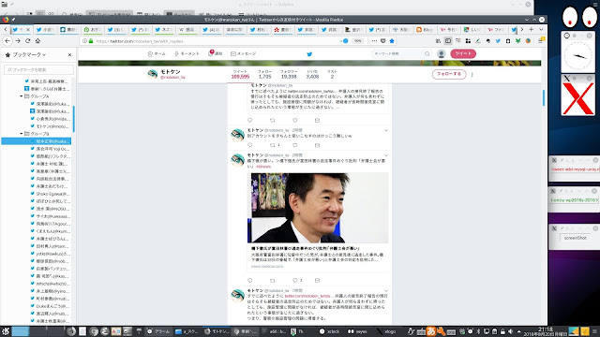
Task: Open the KDE application launcher in taskbar
Action: click(x=6, y=331)
